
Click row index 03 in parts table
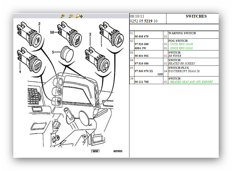coord(132,52)
